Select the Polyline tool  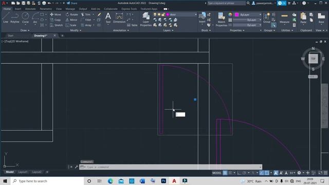pyautogui.click(x=15, y=17)
